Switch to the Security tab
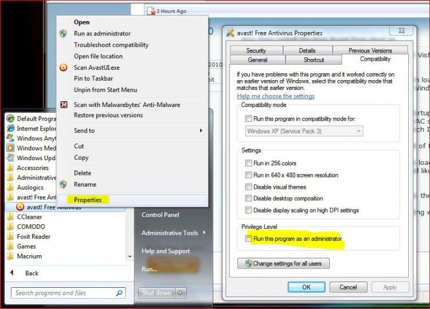Image resolution: width=430 pixels, height=309 pixels. (256, 50)
